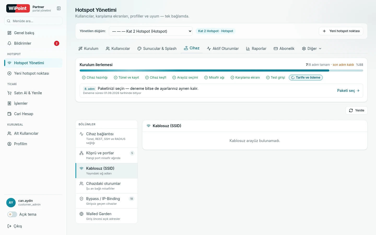This screenshot has width=376, height=235.
Task: Click the Alt Kullanıcılar people icon
Action: [9, 133]
